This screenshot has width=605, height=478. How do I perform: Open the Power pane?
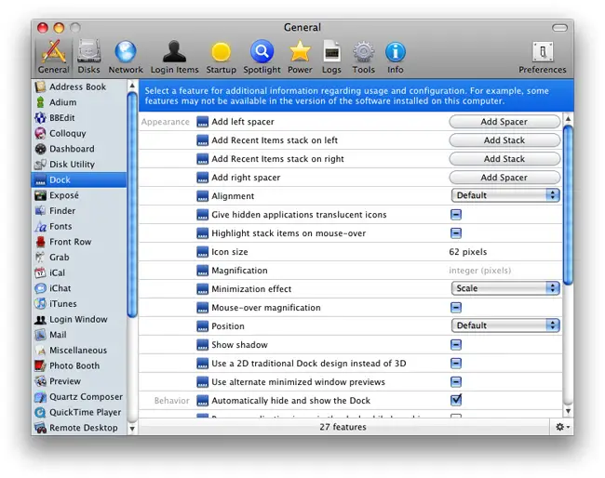tap(300, 57)
